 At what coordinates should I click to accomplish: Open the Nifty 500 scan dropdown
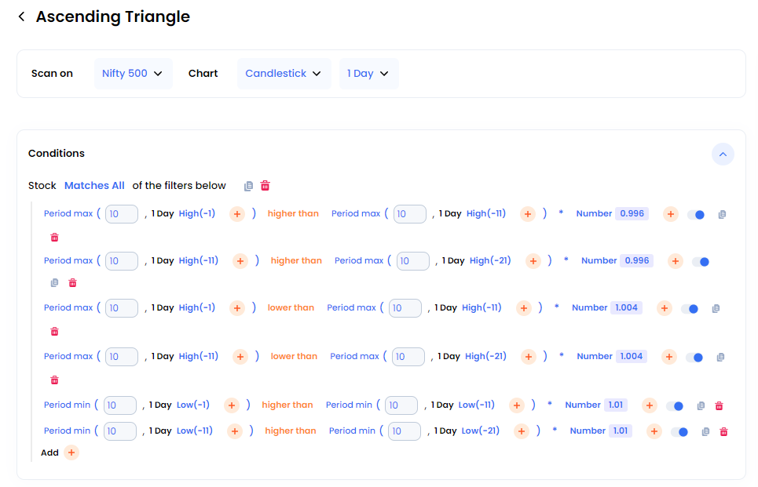133,74
